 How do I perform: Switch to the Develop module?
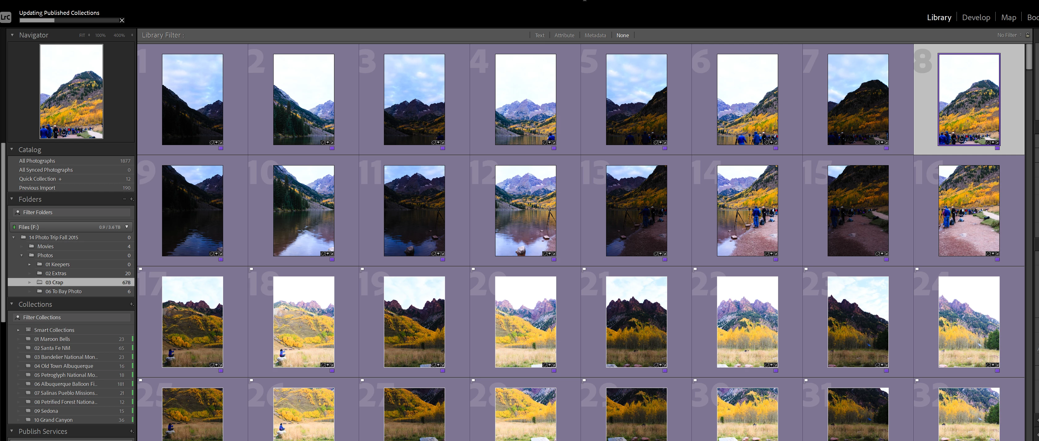pos(976,17)
